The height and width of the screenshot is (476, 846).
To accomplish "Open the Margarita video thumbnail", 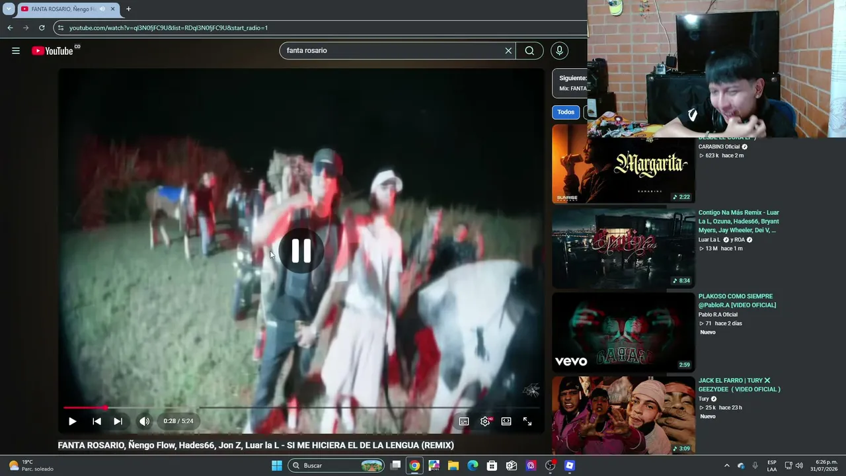I will (x=623, y=164).
